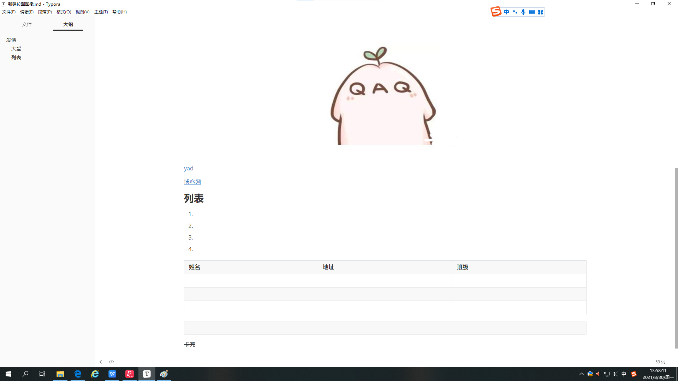
Task: Click Sogou voice input microphone icon
Action: [523, 12]
